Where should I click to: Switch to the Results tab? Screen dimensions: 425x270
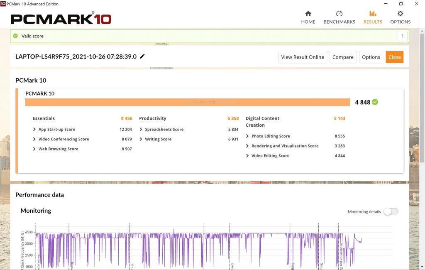(x=373, y=17)
